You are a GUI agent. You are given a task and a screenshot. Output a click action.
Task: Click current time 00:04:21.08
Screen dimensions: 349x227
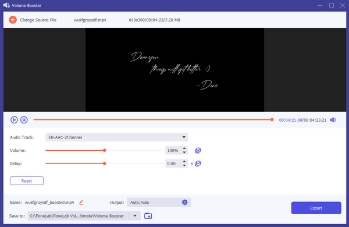tap(290, 120)
